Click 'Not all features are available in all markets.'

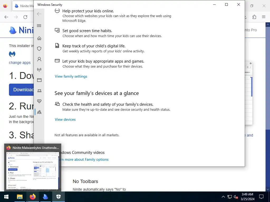point(87,135)
